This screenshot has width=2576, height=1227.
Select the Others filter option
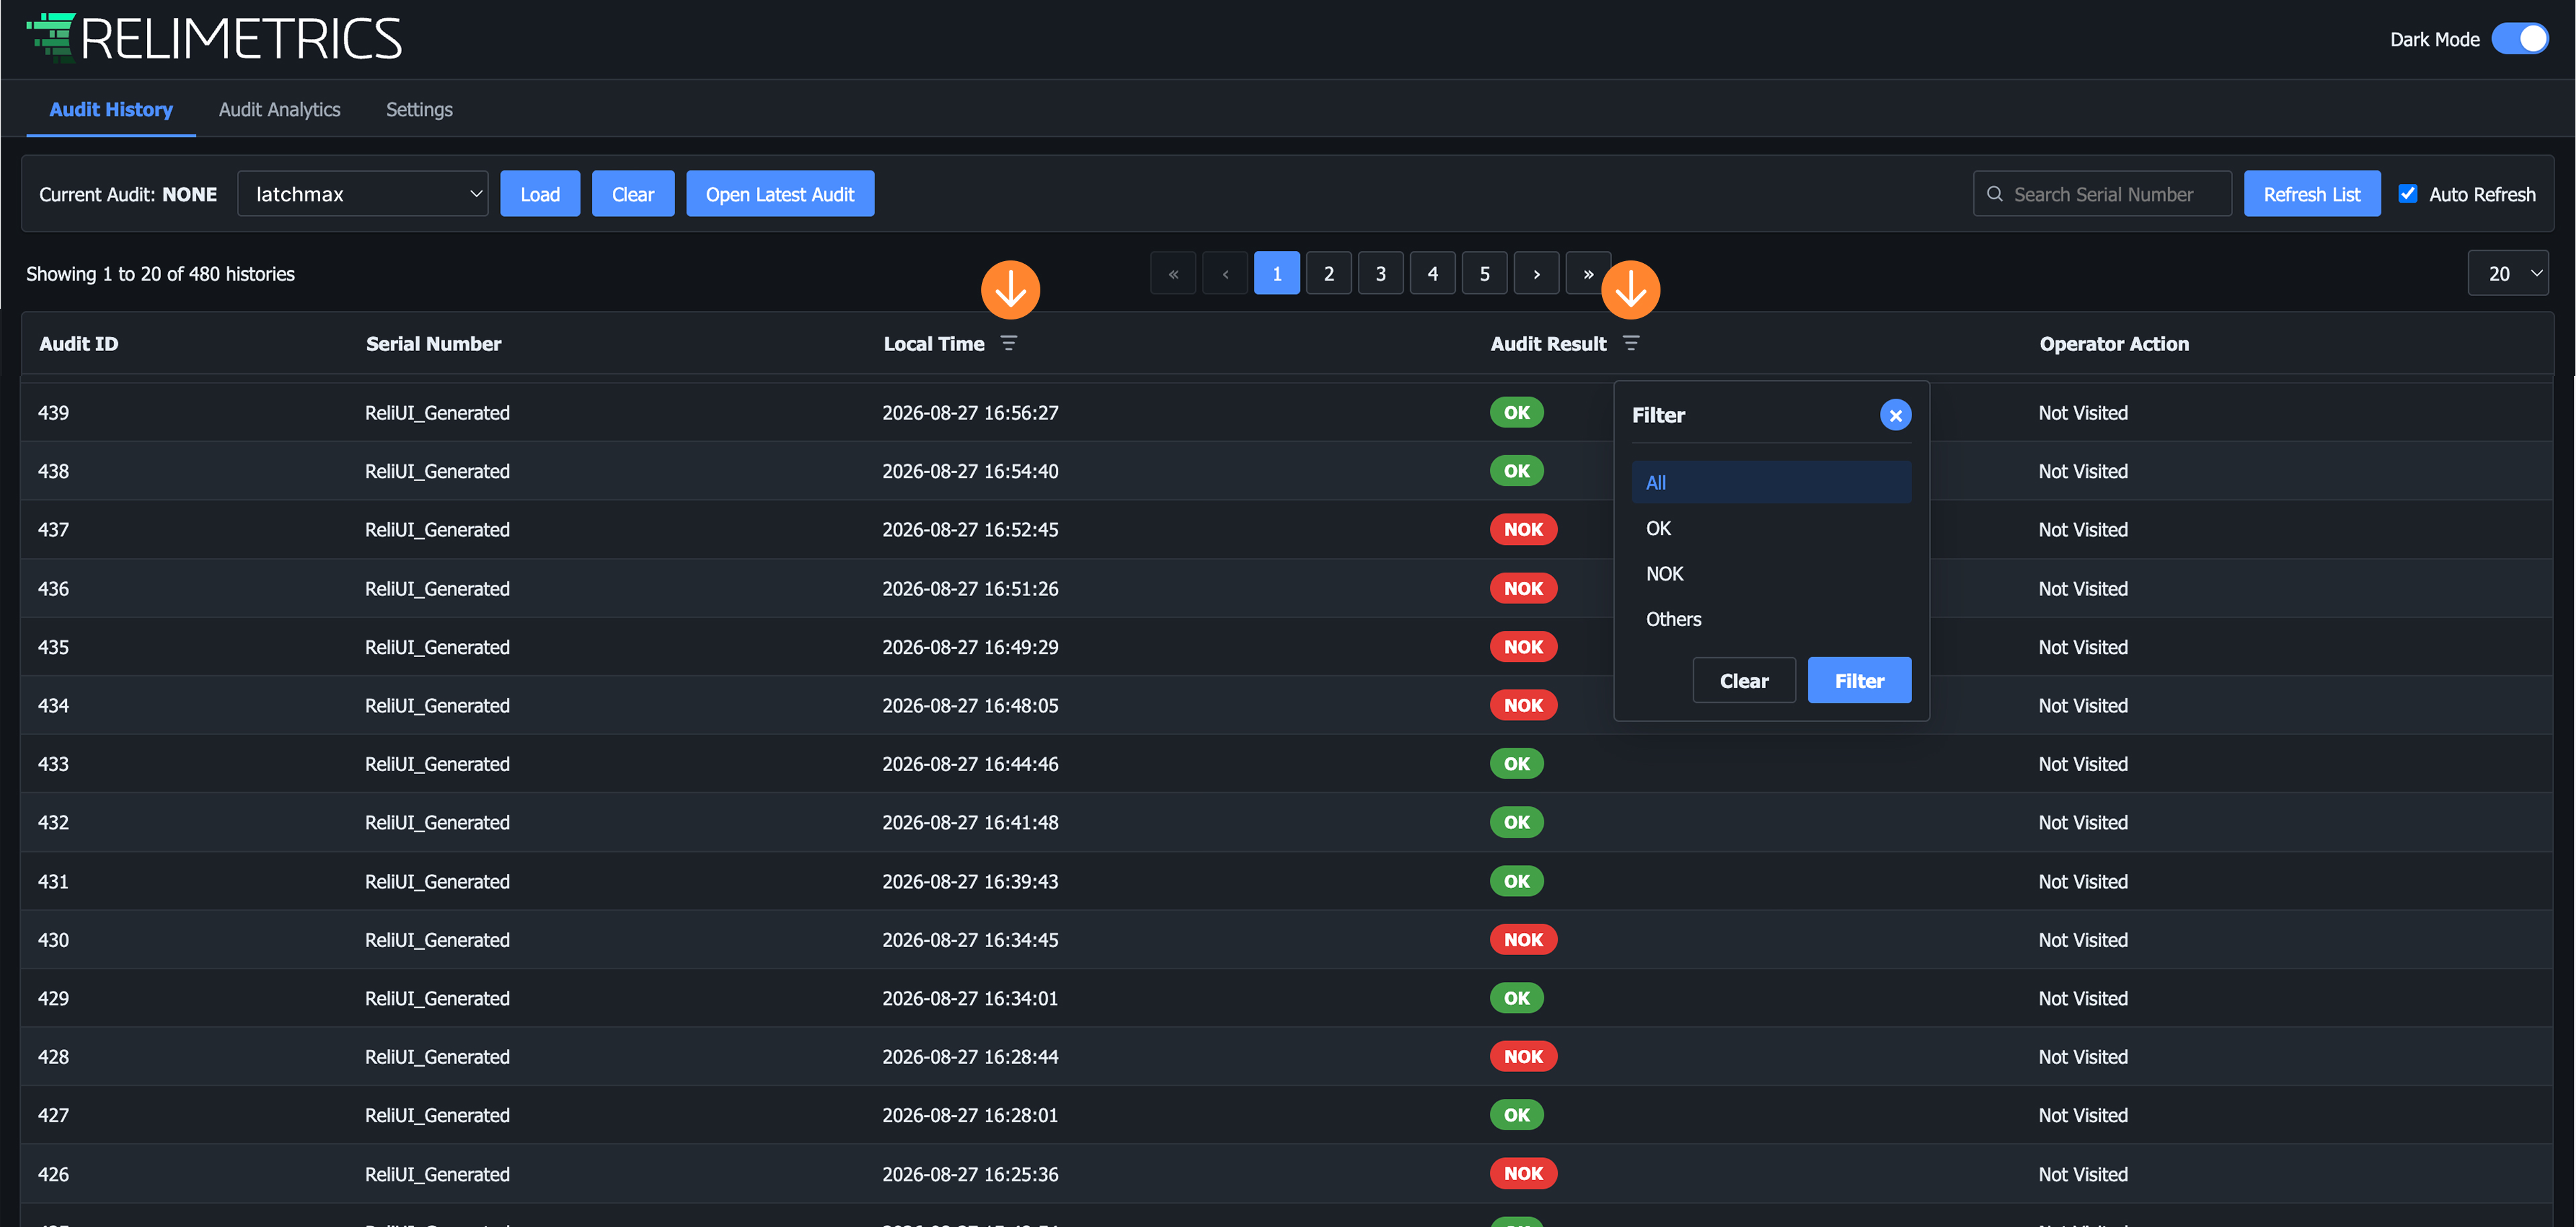[1771, 619]
